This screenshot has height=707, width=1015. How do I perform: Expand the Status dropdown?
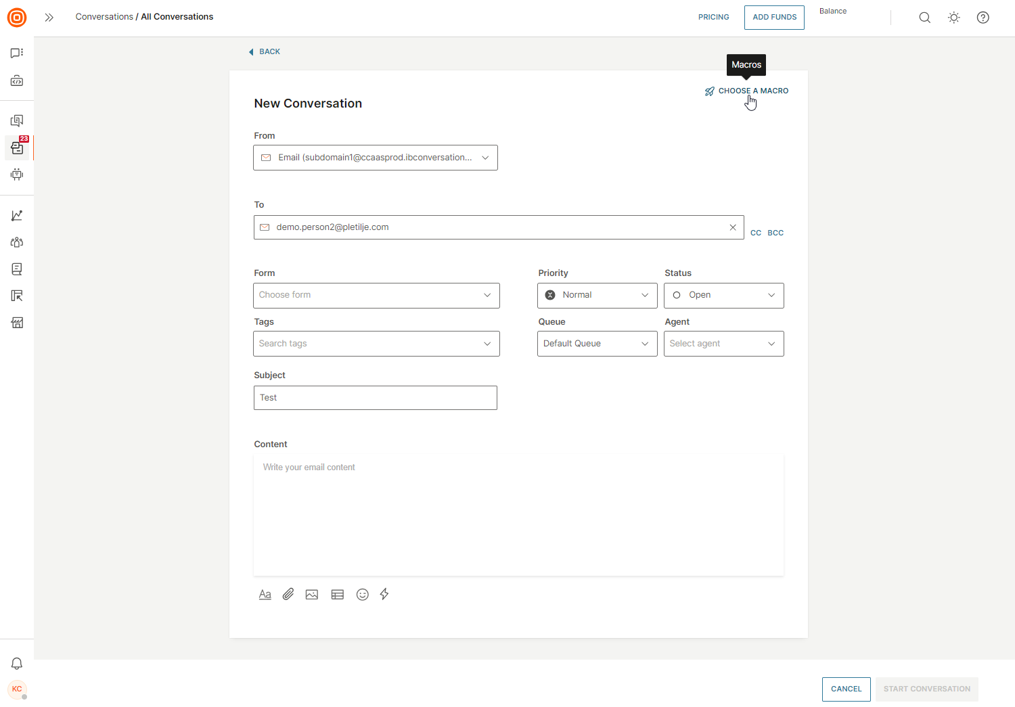[x=723, y=295]
